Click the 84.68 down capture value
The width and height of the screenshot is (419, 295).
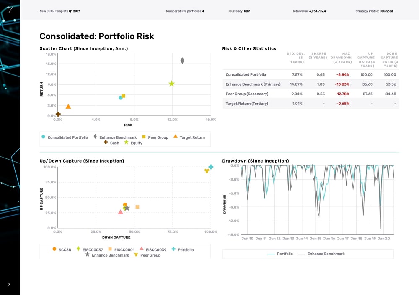(x=391, y=94)
